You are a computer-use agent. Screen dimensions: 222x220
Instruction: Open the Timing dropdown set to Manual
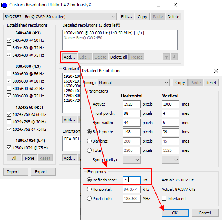click(x=134, y=83)
